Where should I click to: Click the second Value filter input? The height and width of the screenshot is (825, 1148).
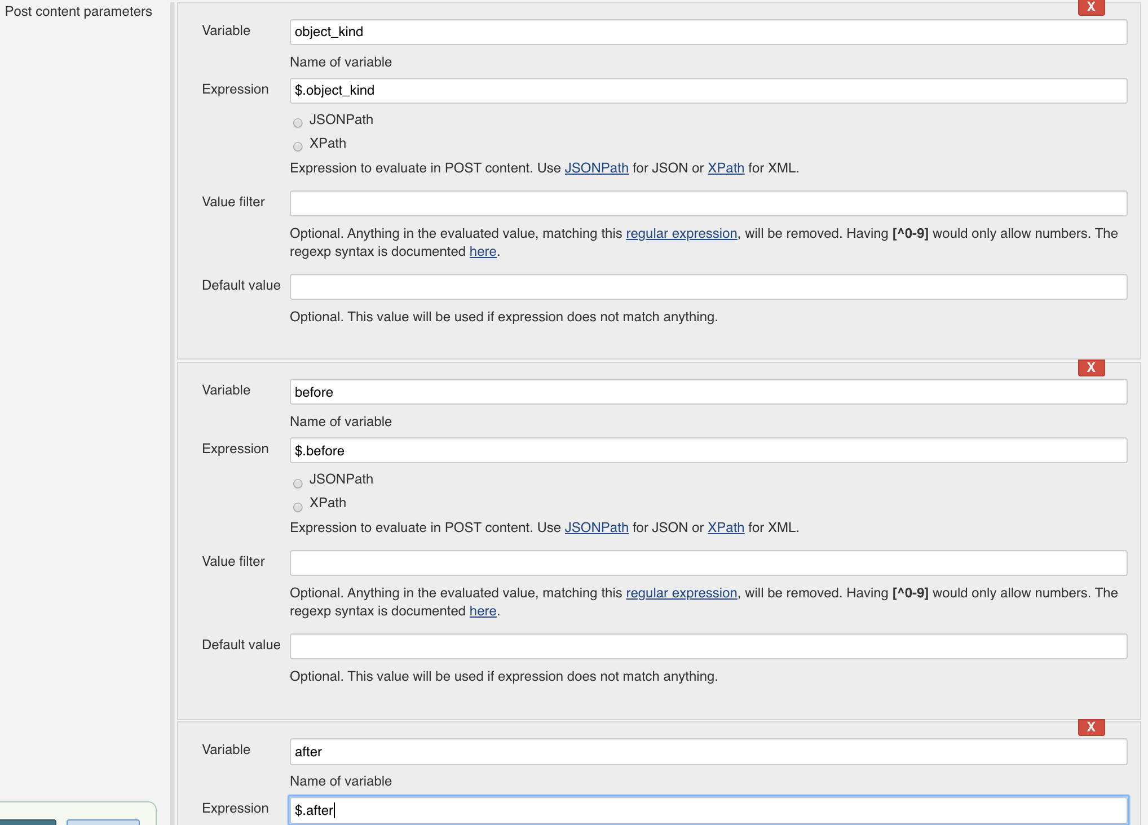tap(708, 563)
